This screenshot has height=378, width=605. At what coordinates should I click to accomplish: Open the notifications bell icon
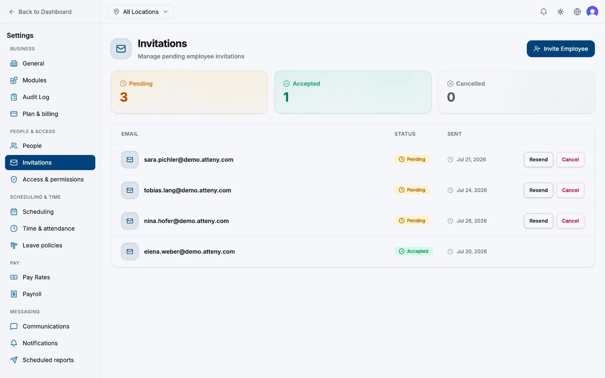pyautogui.click(x=543, y=12)
